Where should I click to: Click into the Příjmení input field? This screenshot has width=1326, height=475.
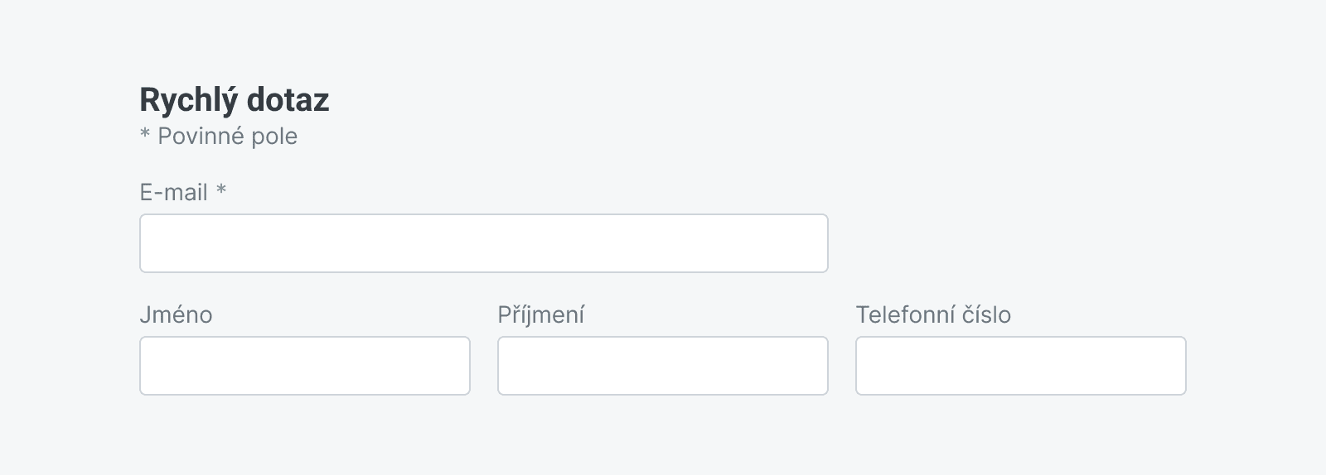[662, 366]
